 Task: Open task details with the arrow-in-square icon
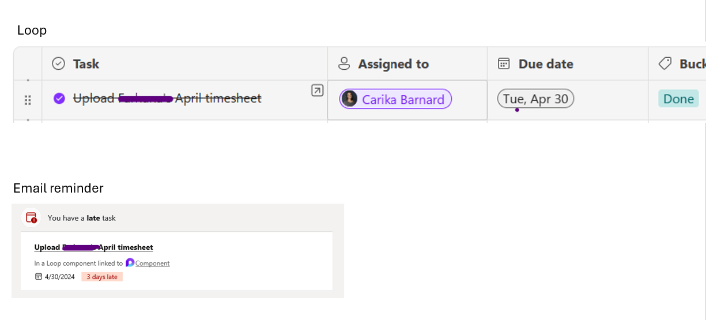[317, 91]
